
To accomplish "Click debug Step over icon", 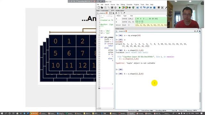I will [x=141, y=8].
